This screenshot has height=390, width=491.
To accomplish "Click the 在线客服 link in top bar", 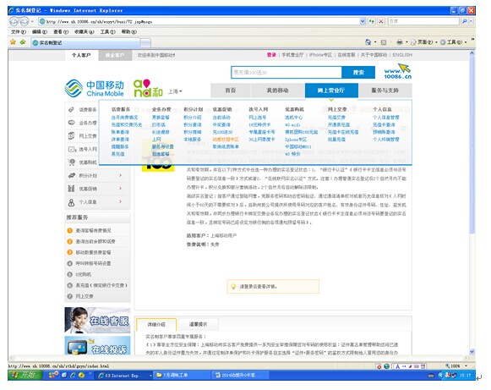I will (x=346, y=55).
